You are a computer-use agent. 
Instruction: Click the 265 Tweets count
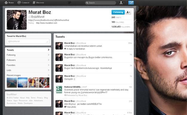116,17
